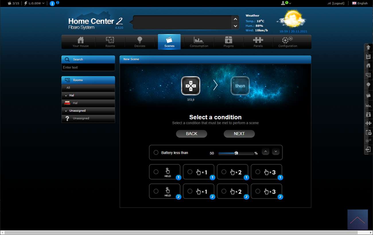Select the 'Battery less than' radio button
This screenshot has height=235, width=373.
pos(156,152)
